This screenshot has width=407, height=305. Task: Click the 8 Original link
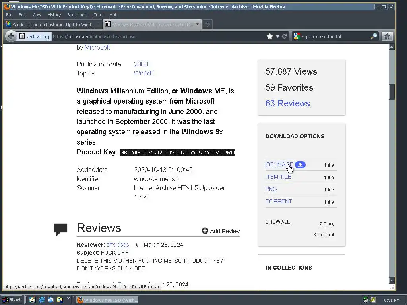pyautogui.click(x=324, y=235)
